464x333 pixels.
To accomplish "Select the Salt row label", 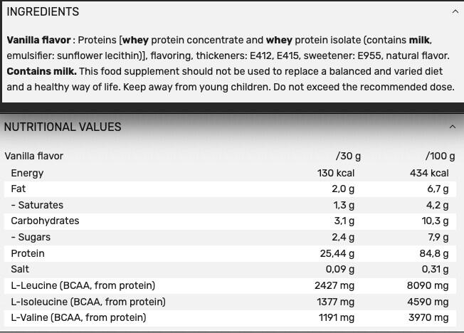I will click(20, 269).
